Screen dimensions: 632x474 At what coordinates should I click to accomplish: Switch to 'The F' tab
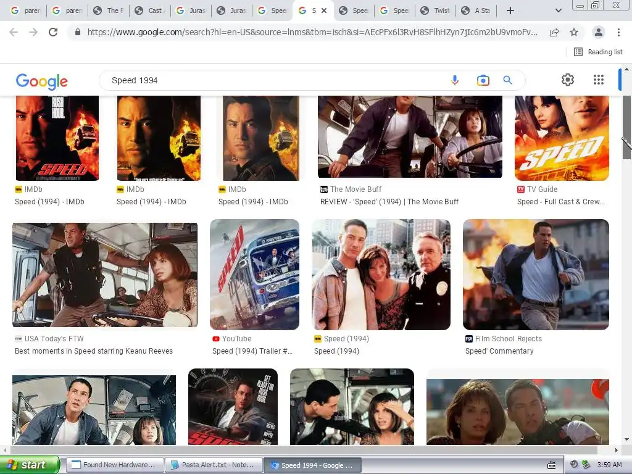click(x=109, y=11)
